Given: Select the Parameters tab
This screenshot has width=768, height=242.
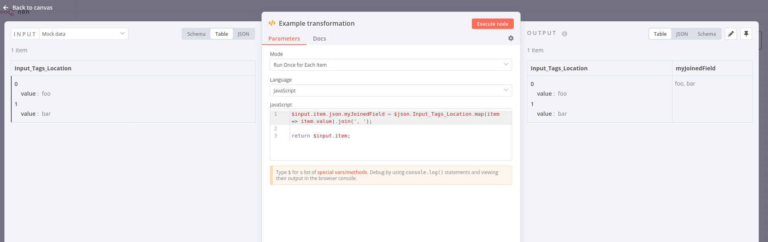Looking at the screenshot, I should click(284, 39).
